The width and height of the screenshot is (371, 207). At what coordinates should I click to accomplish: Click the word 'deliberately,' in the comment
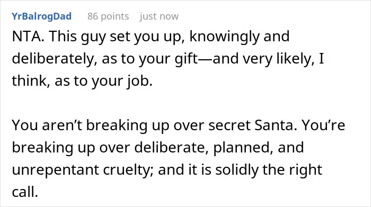[55, 59]
